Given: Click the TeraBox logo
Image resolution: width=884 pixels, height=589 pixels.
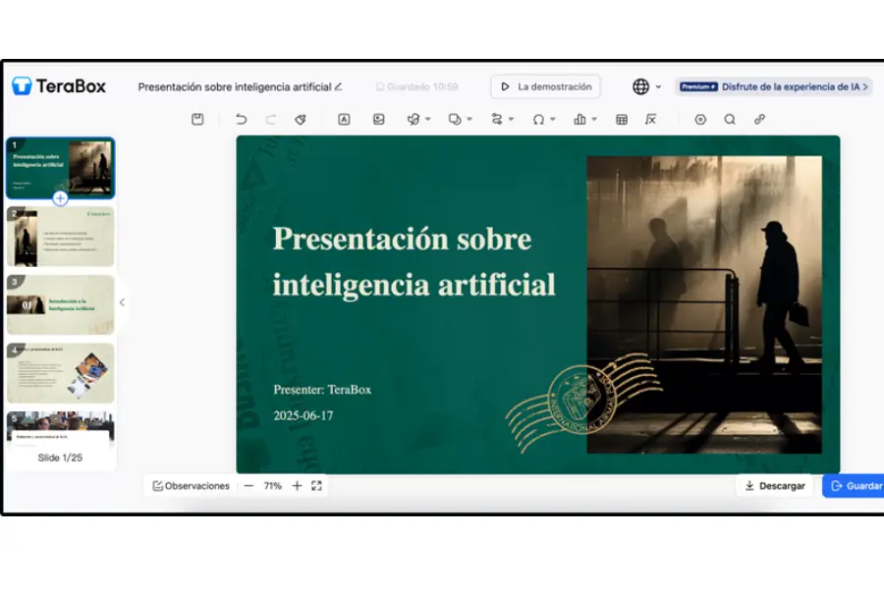Looking at the screenshot, I should coord(59,85).
